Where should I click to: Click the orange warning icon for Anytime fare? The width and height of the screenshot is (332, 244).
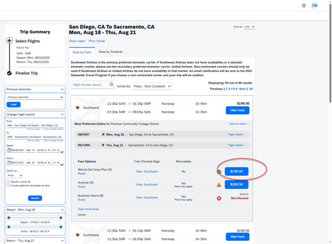pyautogui.click(x=219, y=185)
